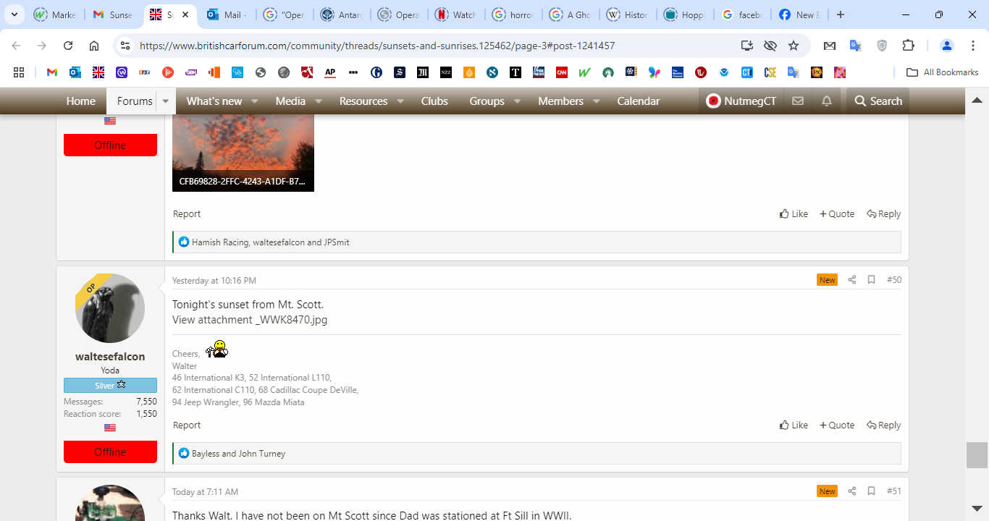Reply to the post with the CFB69828 attachment

(884, 214)
